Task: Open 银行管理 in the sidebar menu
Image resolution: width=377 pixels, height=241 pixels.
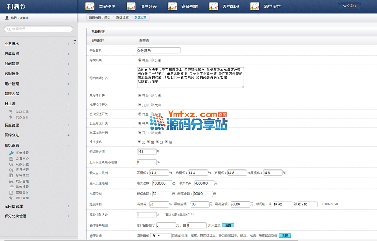Action: tap(22, 170)
